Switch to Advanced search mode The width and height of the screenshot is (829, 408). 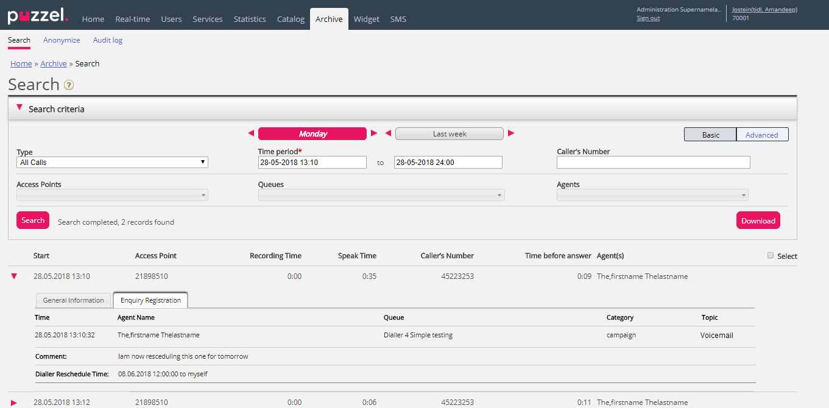pos(761,135)
